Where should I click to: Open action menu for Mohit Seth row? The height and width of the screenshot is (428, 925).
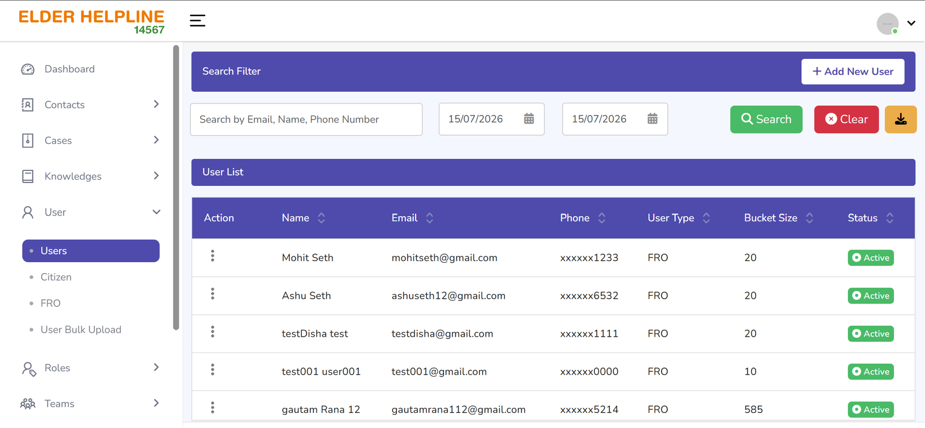tap(213, 256)
